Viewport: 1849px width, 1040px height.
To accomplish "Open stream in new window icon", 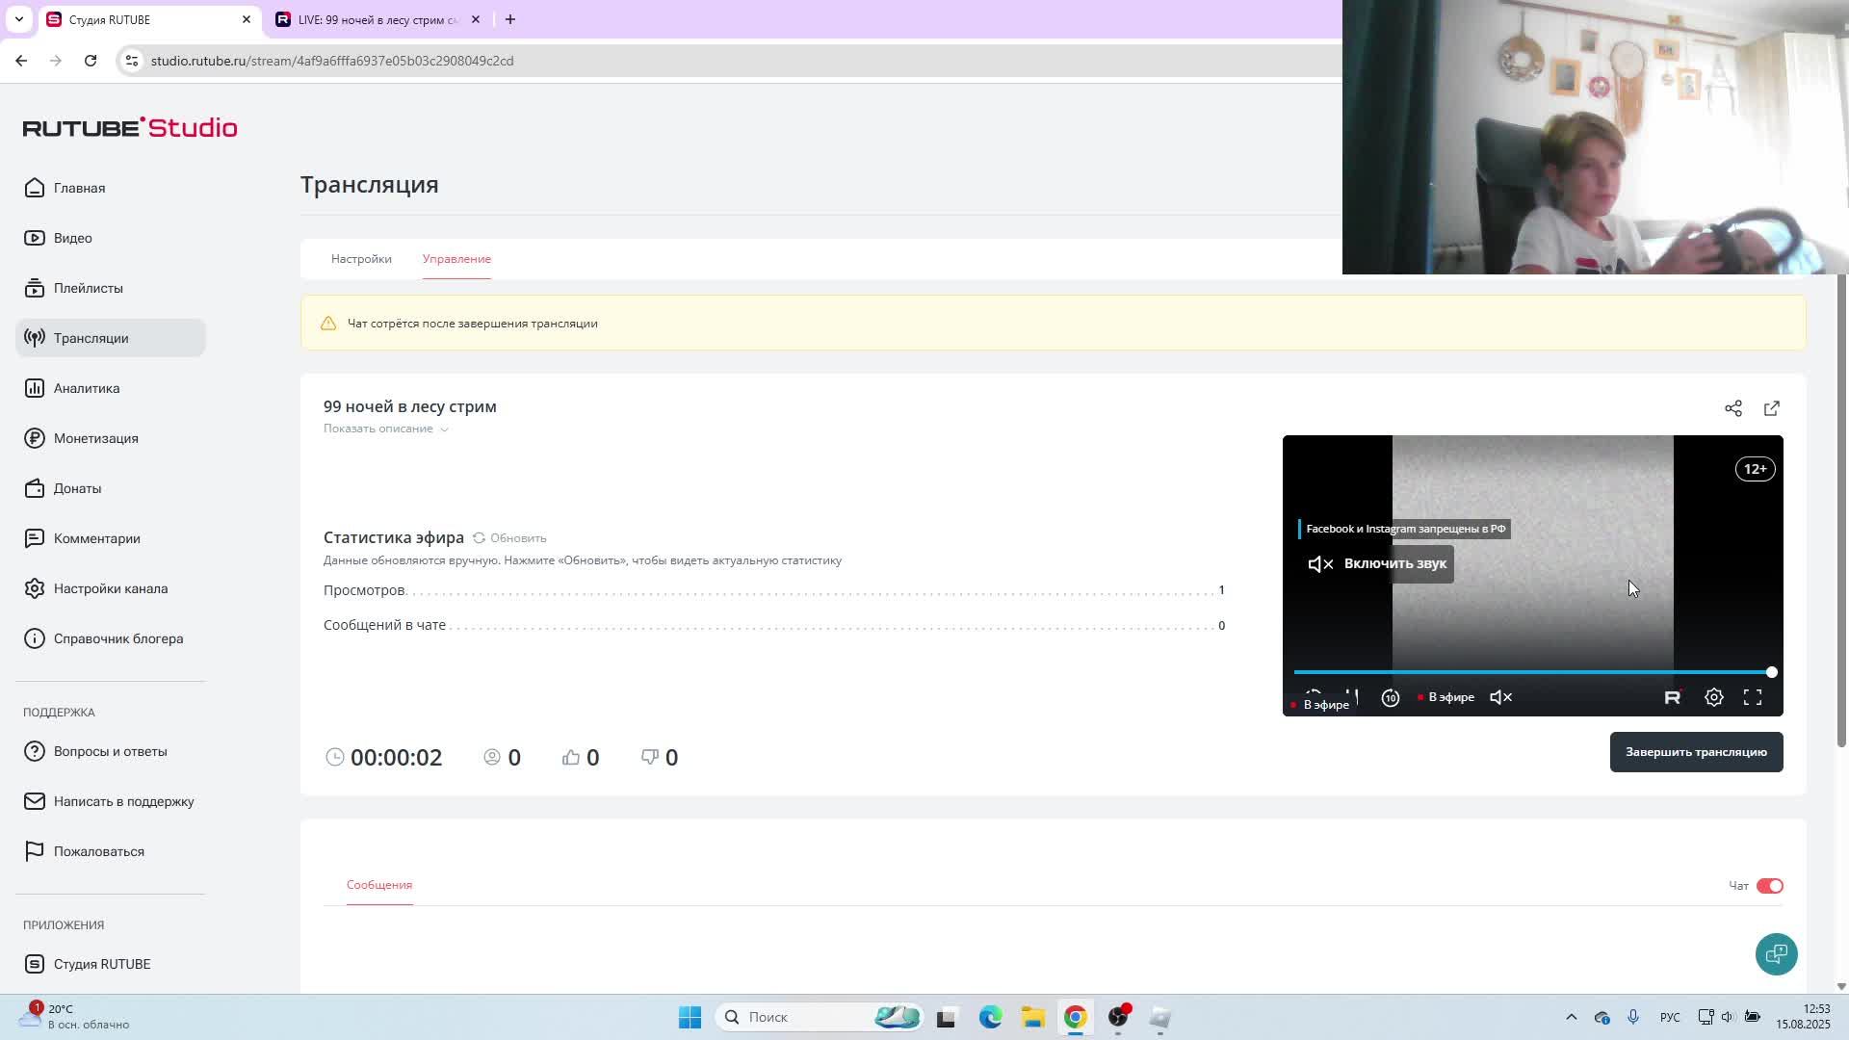I will [1771, 408].
